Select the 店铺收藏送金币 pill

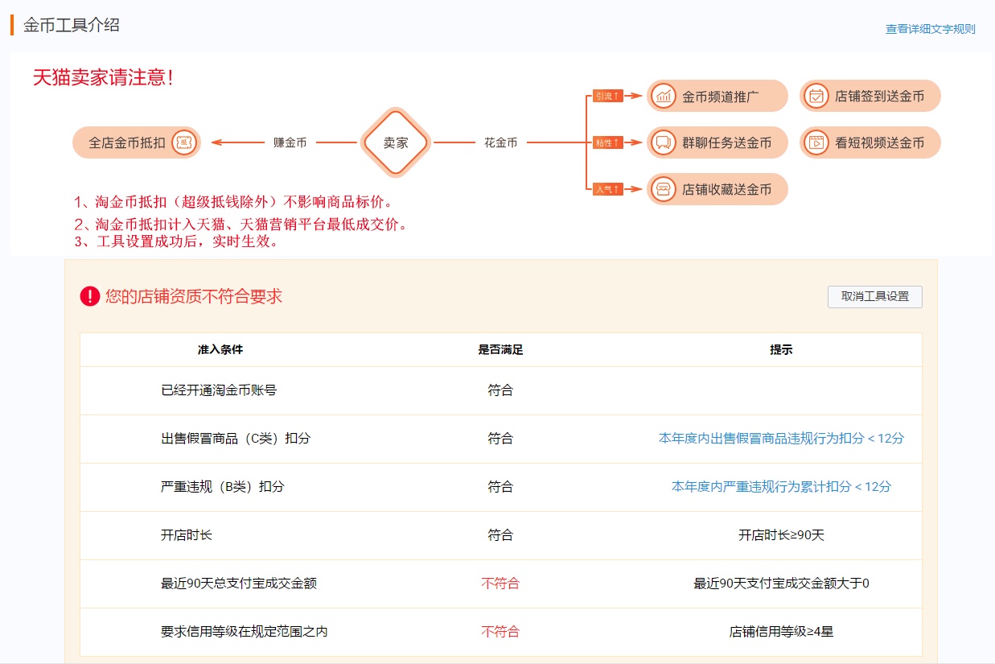tap(717, 189)
